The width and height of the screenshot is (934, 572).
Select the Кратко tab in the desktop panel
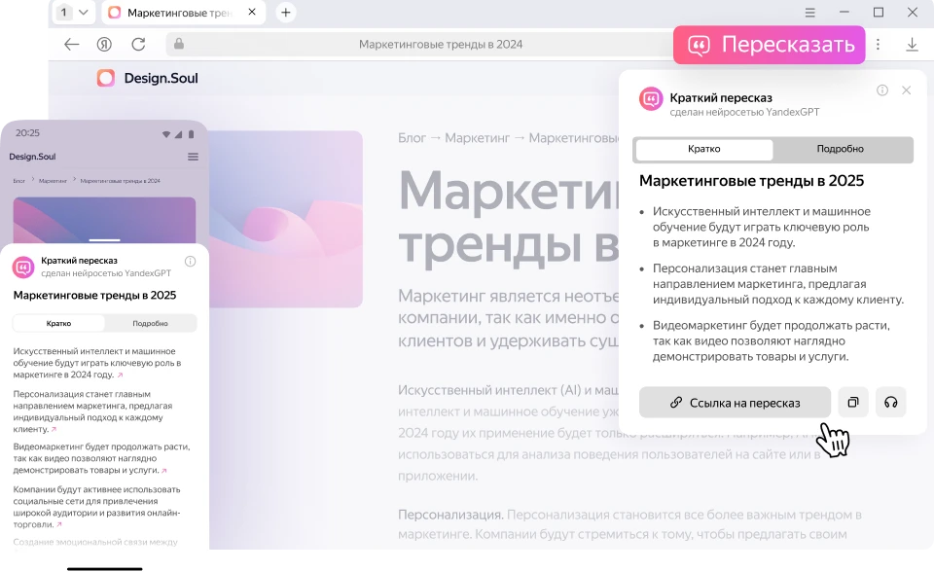(x=704, y=149)
